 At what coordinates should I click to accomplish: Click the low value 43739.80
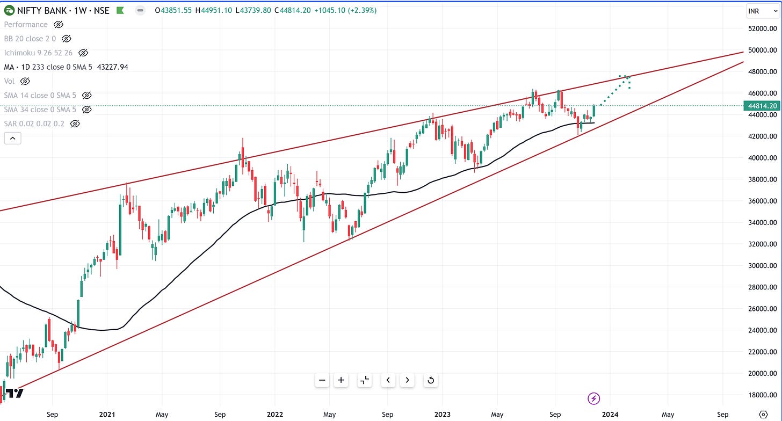click(x=257, y=10)
